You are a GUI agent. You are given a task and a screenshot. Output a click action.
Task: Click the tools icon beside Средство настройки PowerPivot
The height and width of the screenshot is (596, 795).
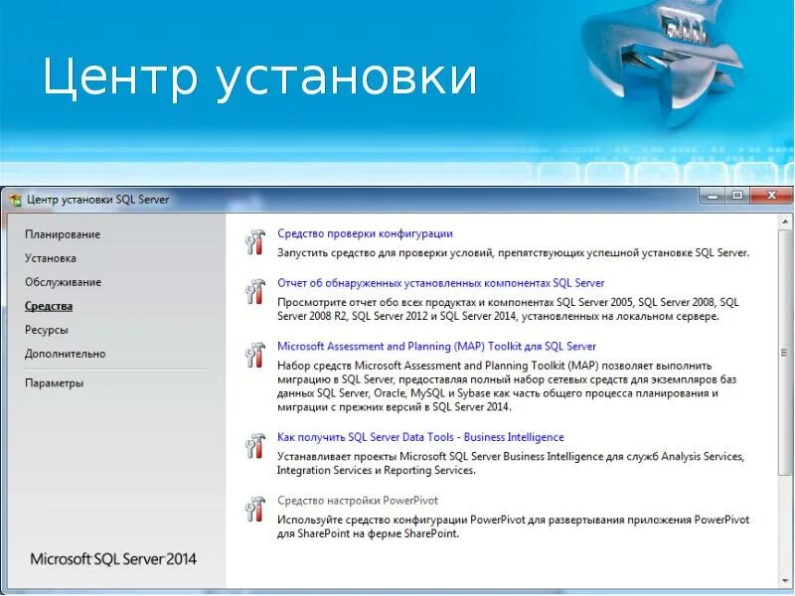pos(255,509)
